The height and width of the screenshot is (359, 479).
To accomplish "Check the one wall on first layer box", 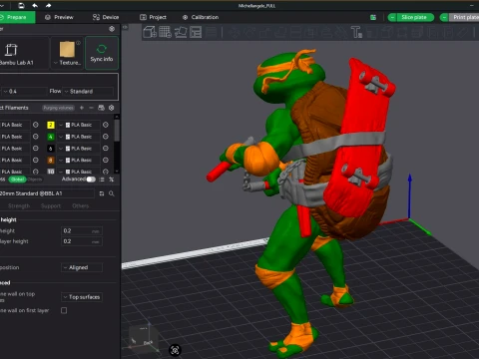I will pos(64,310).
